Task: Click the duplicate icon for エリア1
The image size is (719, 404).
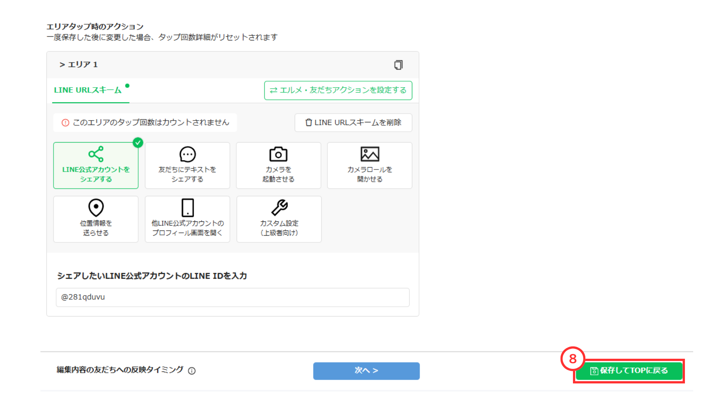Action: (398, 64)
